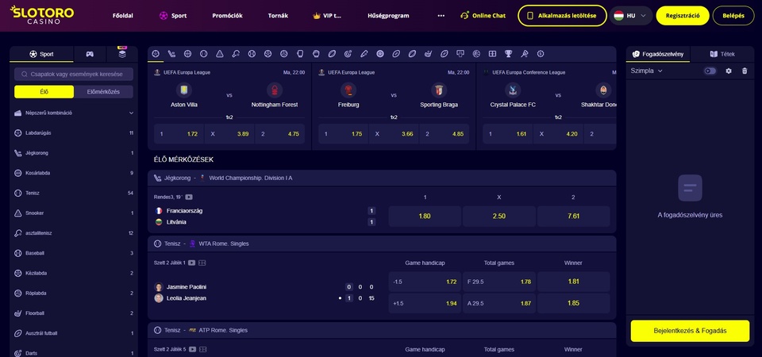Select the ice hockey icon in sports toolbar
762x357 pixels.
(171, 54)
